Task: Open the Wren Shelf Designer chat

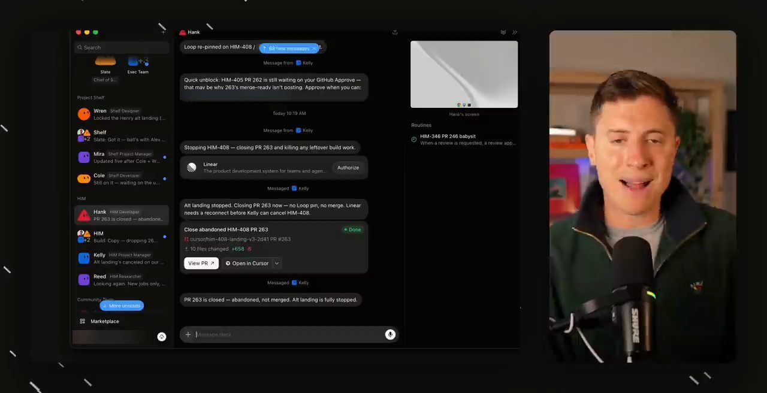Action: click(122, 114)
